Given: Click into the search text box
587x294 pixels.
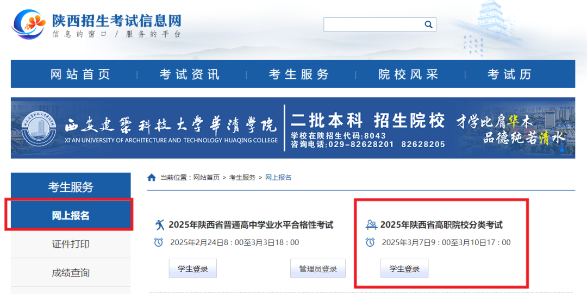Looking at the screenshot, I should [x=372, y=24].
